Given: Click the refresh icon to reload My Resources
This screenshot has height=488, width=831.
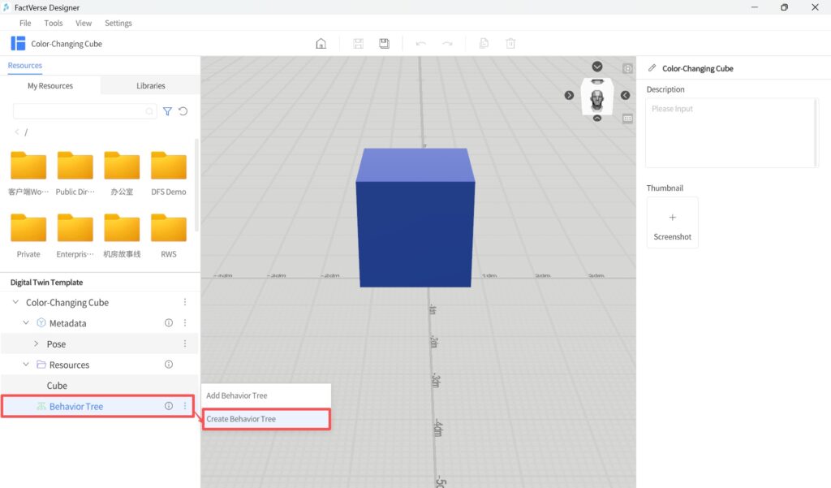Looking at the screenshot, I should [183, 111].
